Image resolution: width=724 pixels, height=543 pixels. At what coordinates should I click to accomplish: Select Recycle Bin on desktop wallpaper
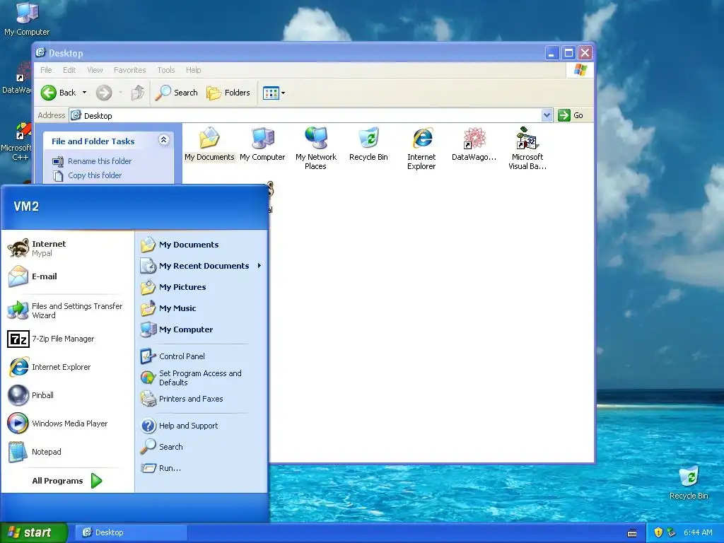[689, 483]
